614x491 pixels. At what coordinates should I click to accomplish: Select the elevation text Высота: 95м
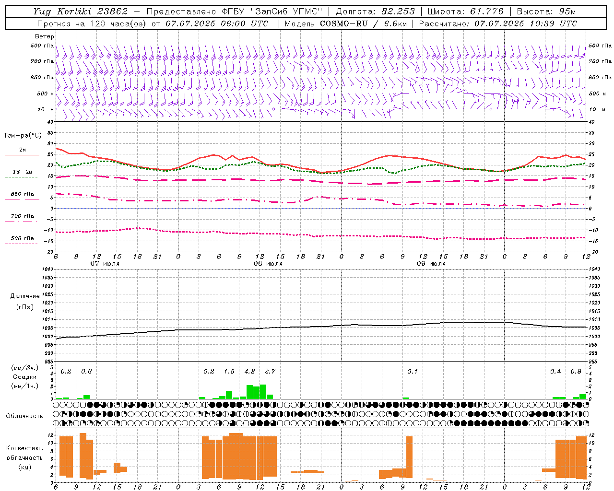(546, 12)
